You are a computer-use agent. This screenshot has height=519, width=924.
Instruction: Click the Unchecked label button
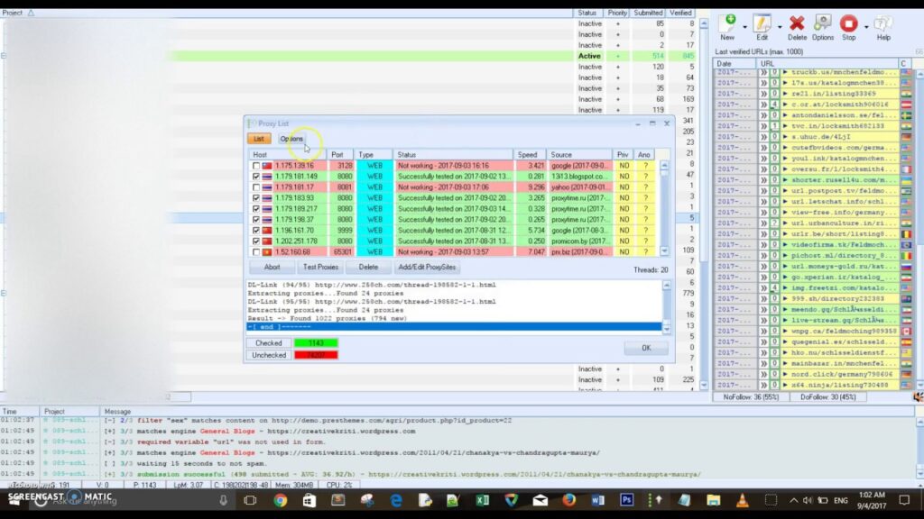[268, 355]
